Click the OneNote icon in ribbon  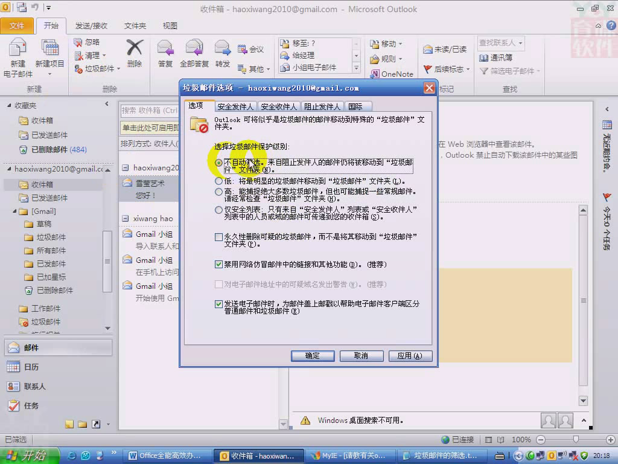(x=374, y=74)
